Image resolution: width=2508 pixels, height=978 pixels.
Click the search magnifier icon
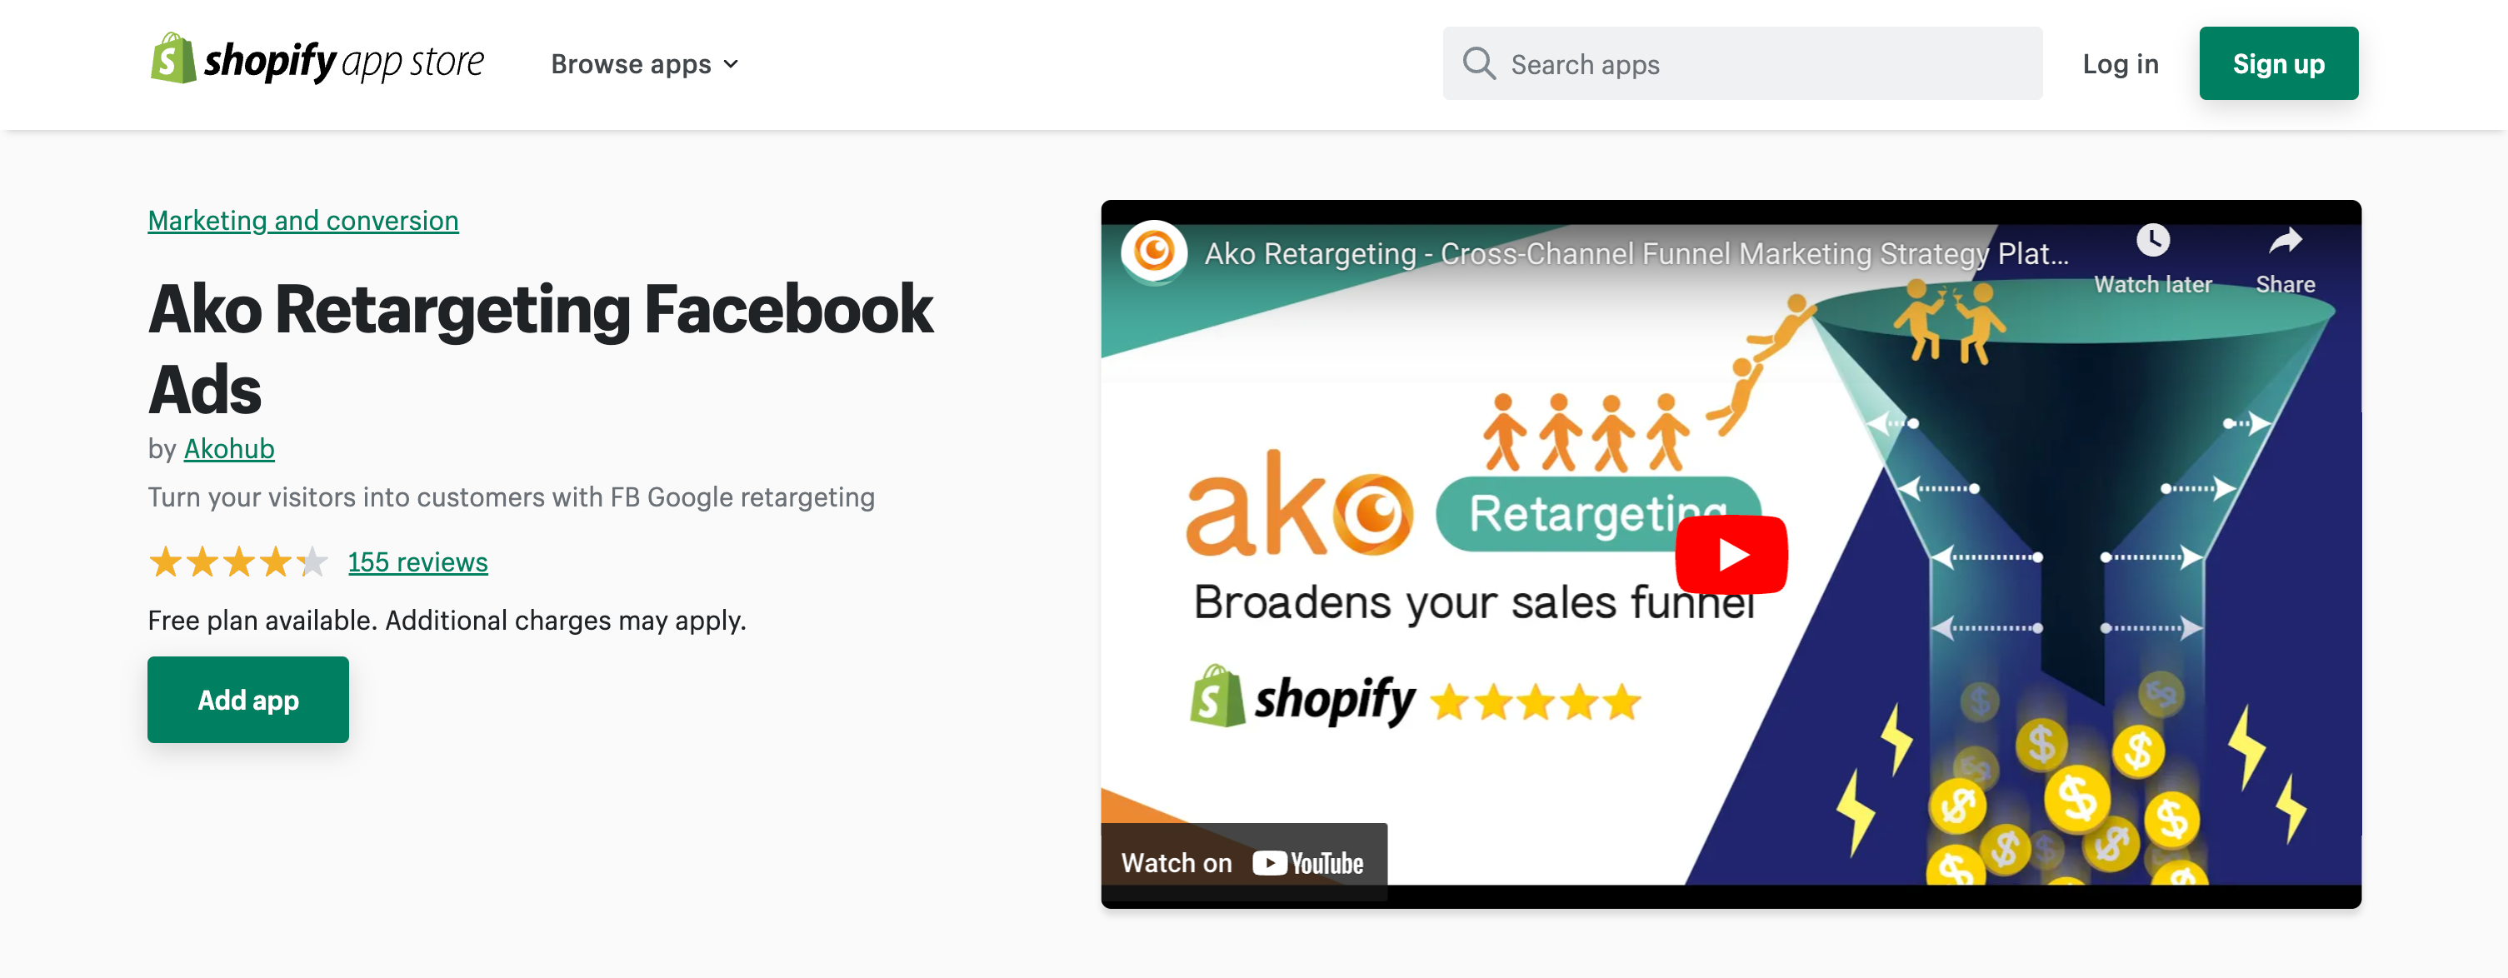pos(1479,63)
